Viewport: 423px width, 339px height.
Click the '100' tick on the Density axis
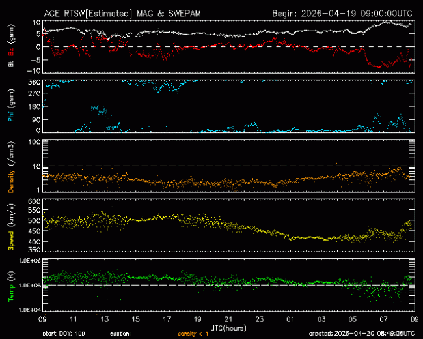(x=34, y=142)
